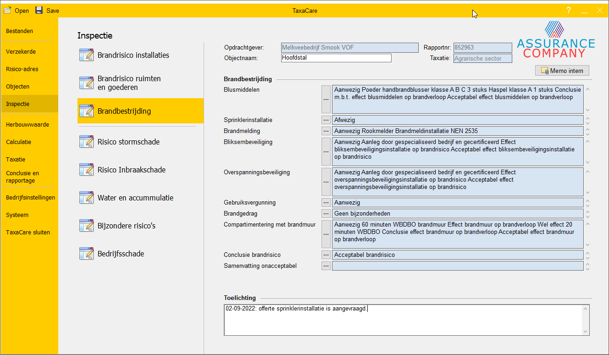Click into the Objectnaam input field
Viewport: 609px width, 355px height.
pos(336,58)
